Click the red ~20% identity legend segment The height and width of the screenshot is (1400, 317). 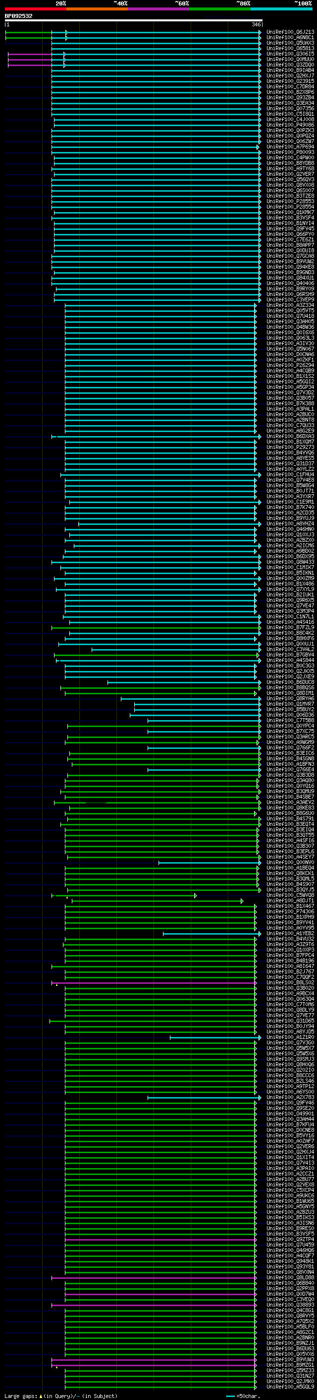[35, 9]
